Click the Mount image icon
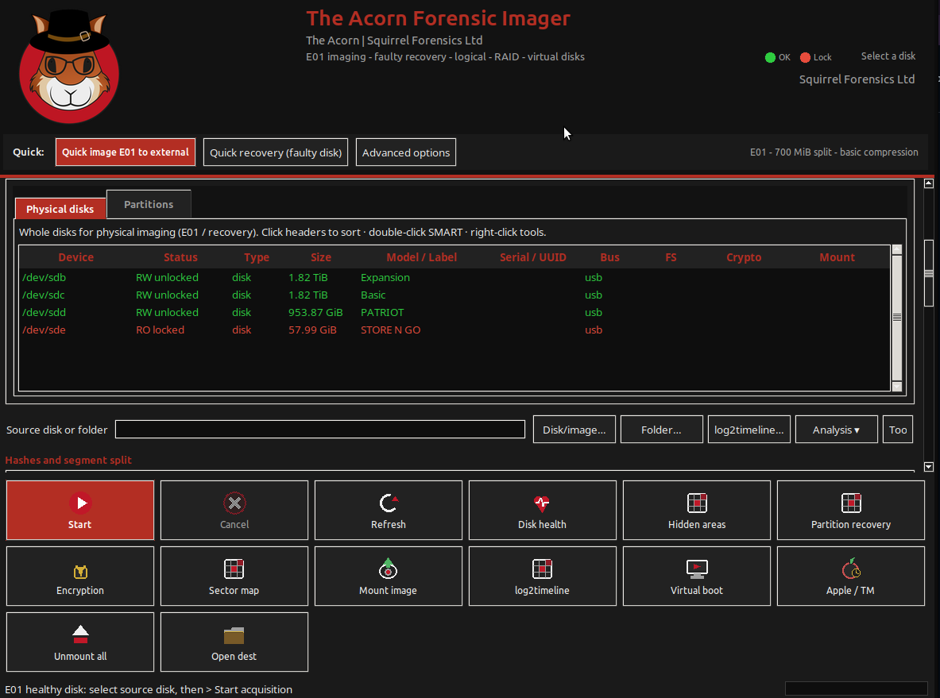Screen dimensions: 940x698 [x=388, y=569]
